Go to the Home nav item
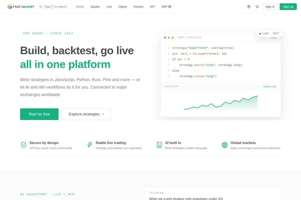301x200 pixels. [80, 7]
